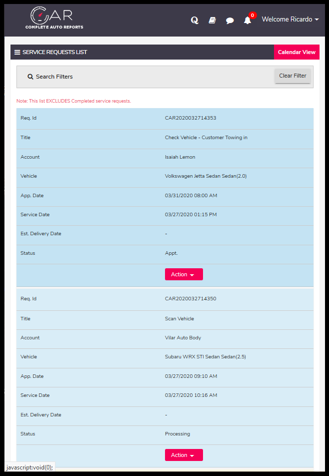Click the Subaru WRX STI Sedan vehicle entry
The width and height of the screenshot is (329, 476).
(x=205, y=357)
